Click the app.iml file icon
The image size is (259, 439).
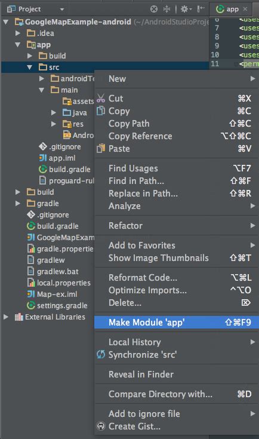coord(43,158)
